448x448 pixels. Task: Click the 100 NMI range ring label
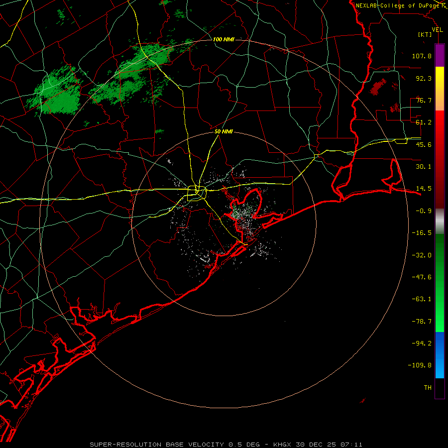[x=224, y=39]
